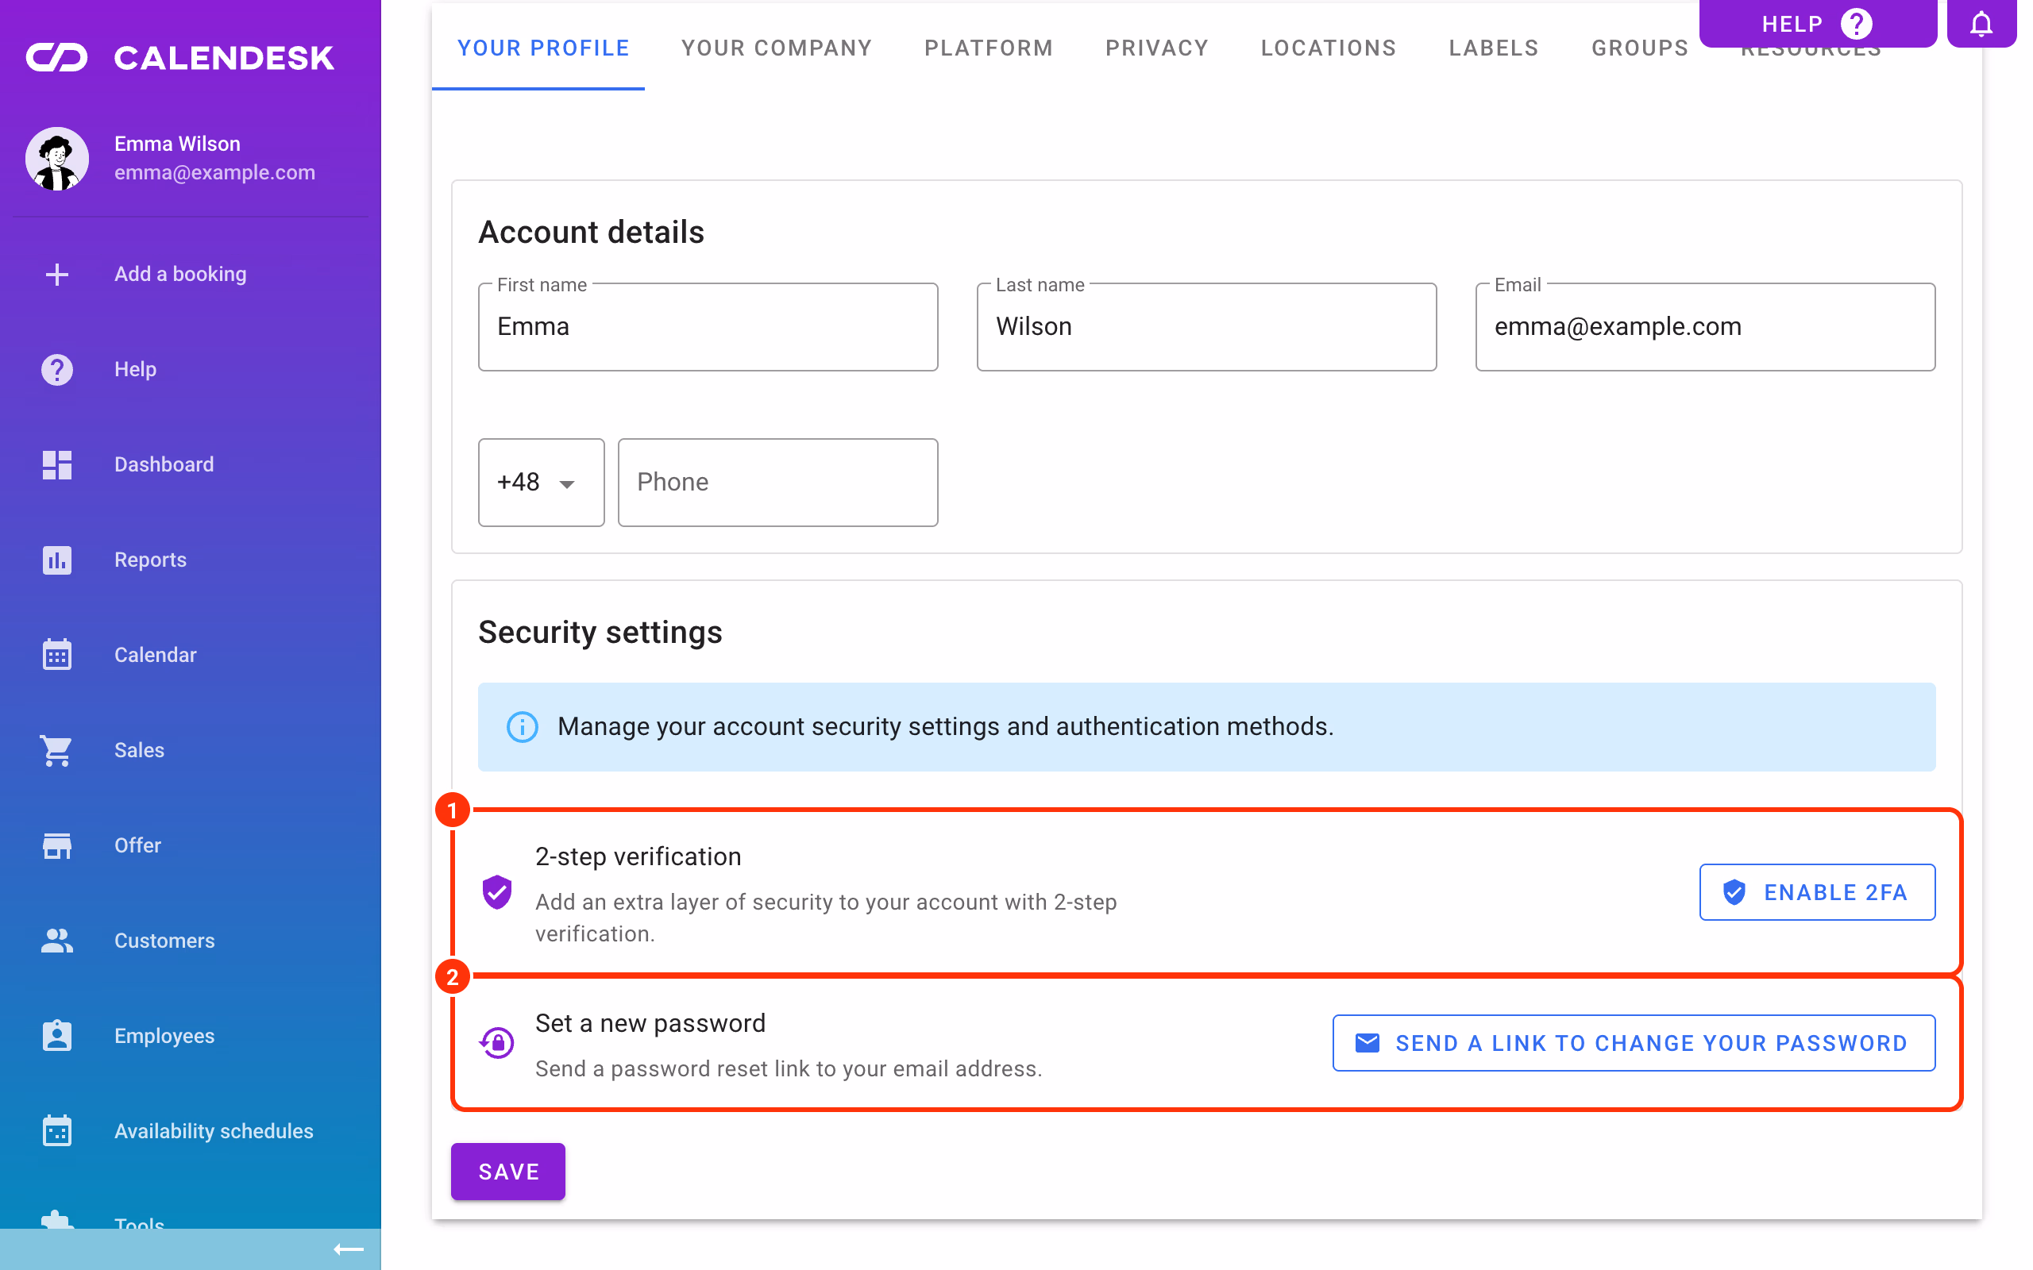Click the question mark Help sidebar icon
This screenshot has height=1270, width=2033.
click(x=56, y=370)
